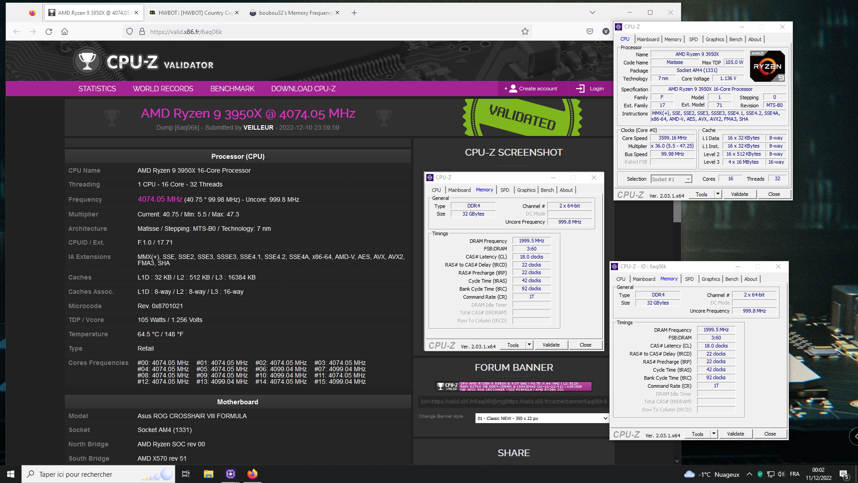
Task: Switch to boubou32's Memory Frequency tab
Action: pyautogui.click(x=295, y=13)
